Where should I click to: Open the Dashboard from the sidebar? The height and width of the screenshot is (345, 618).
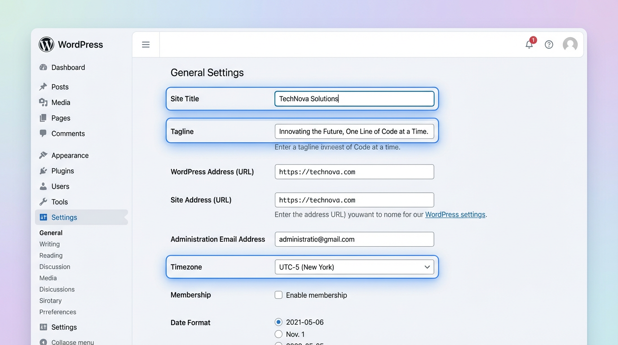[44, 67]
